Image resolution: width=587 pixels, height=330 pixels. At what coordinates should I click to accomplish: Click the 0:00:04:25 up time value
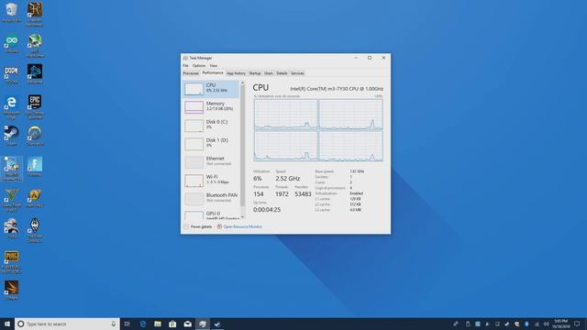[x=267, y=210]
